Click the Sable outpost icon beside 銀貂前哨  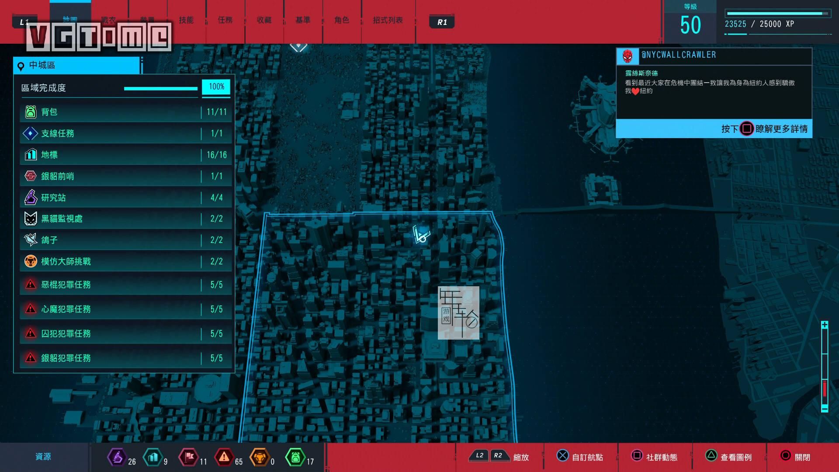tap(31, 176)
